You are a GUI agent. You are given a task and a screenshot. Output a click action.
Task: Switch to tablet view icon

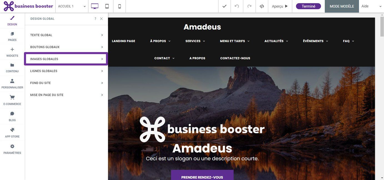[107, 6]
